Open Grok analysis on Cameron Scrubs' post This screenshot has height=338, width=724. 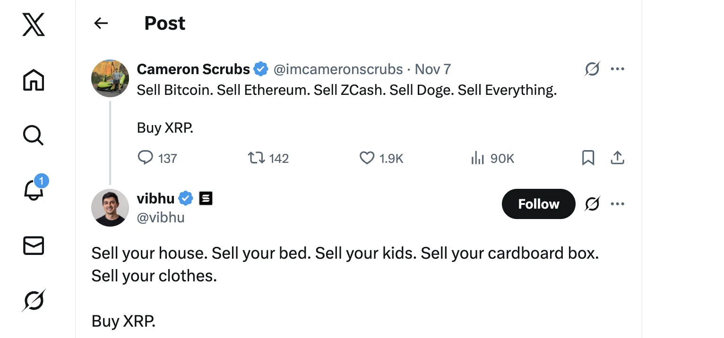[x=592, y=69]
